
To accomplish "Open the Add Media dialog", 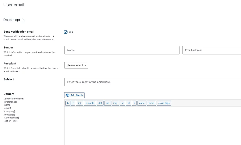I will (x=74, y=95).
